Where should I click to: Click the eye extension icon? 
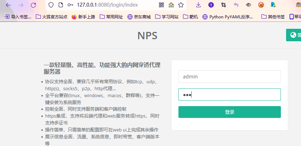pyautogui.click(x=248, y=5)
